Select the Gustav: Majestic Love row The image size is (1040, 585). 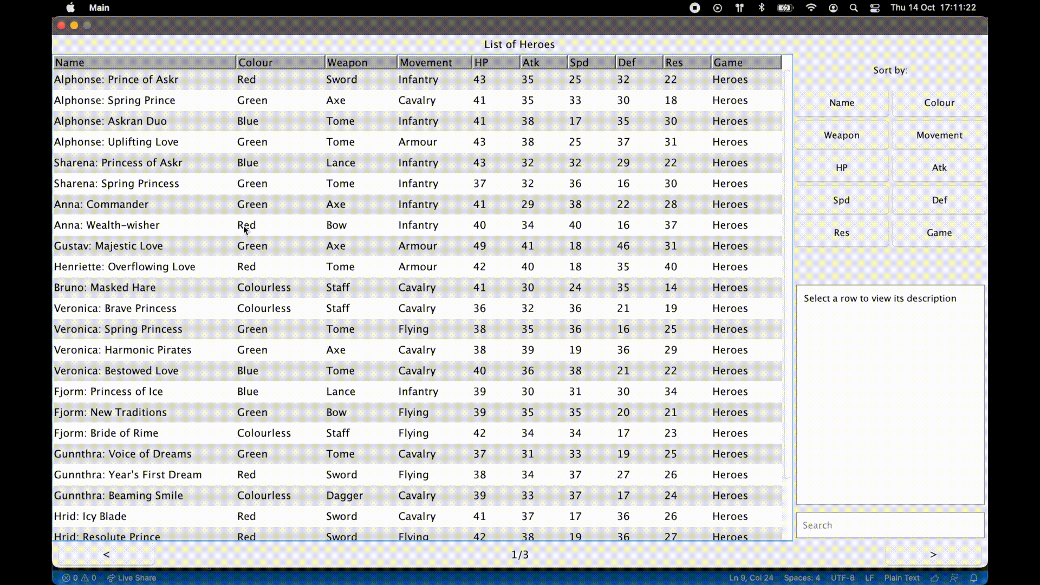(x=418, y=246)
